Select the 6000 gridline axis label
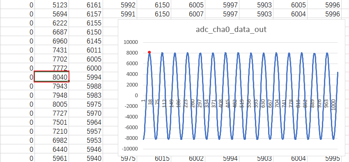Viewport: 349px width, 162px height. tap(132, 64)
